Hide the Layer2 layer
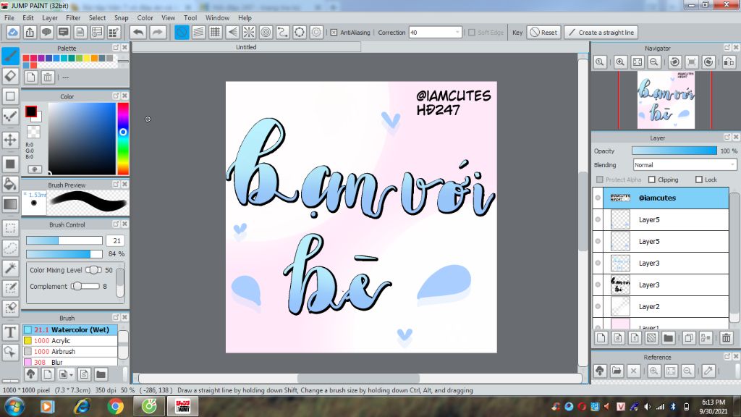The image size is (741, 417). (598, 306)
